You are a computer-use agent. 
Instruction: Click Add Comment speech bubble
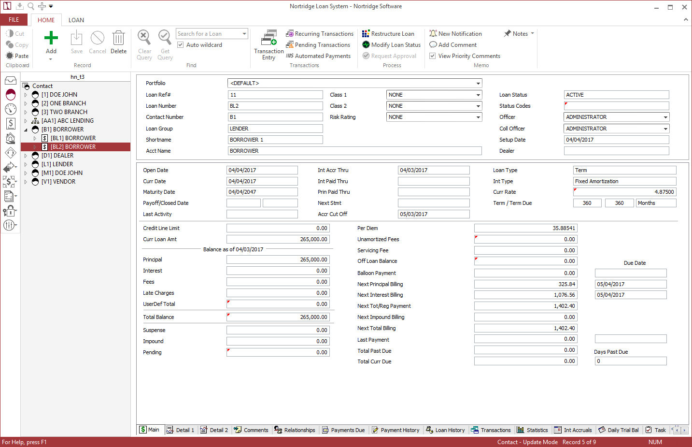tap(453, 45)
